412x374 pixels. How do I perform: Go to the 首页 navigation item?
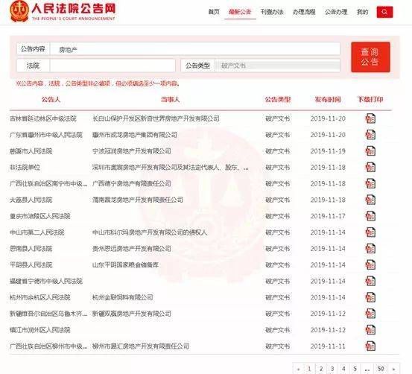(214, 12)
